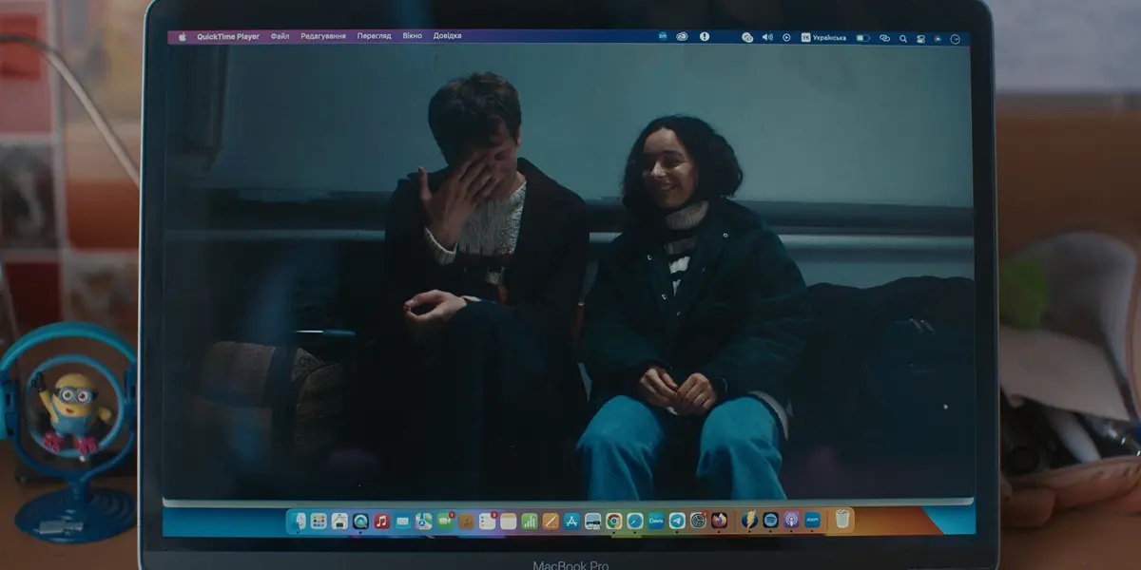Open the Notes app in the Dock

tap(508, 521)
